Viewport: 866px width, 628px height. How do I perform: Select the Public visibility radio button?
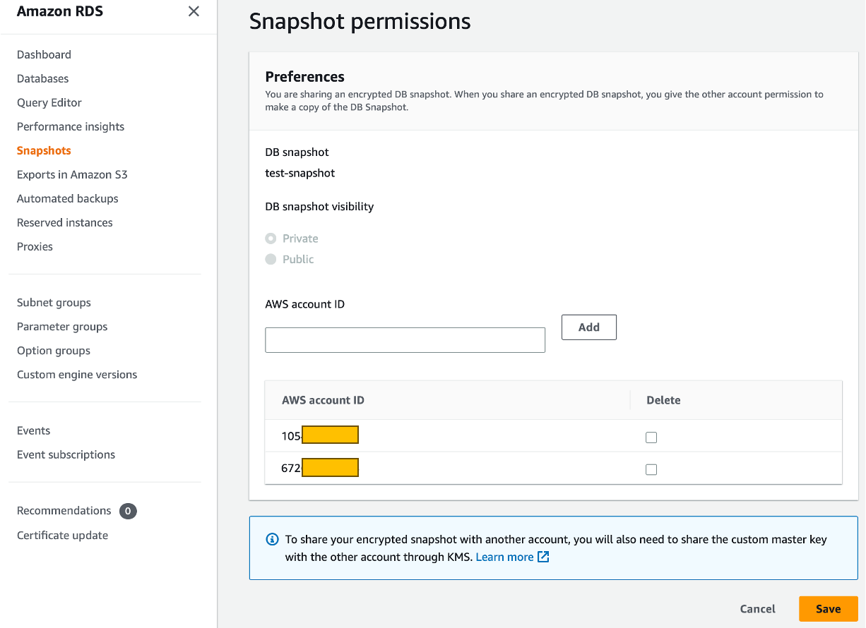click(x=271, y=259)
